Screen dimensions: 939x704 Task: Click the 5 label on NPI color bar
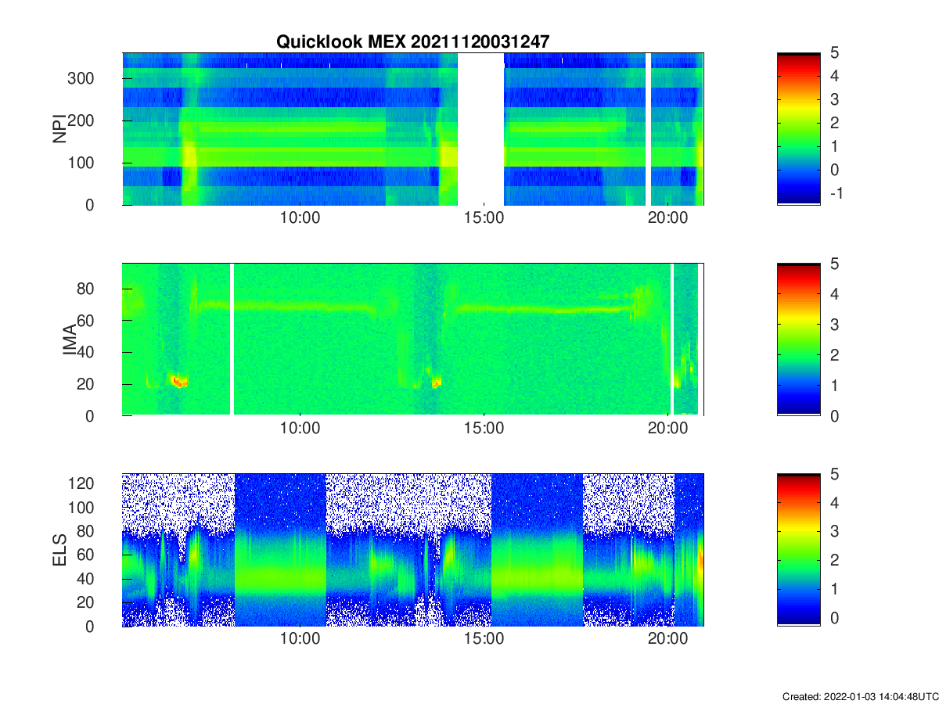tap(834, 53)
